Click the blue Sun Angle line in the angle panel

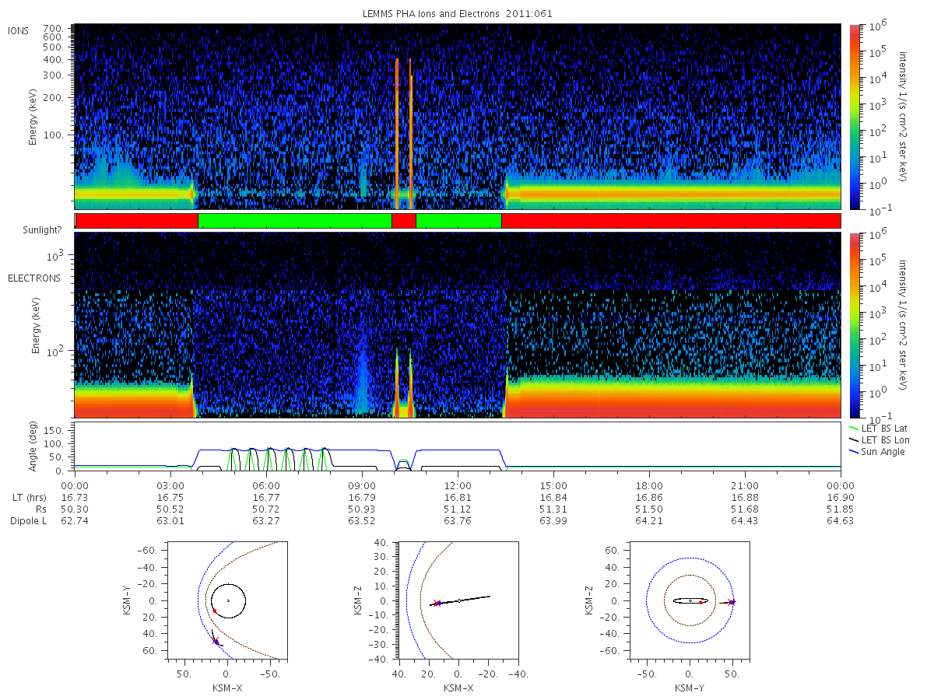(459, 450)
